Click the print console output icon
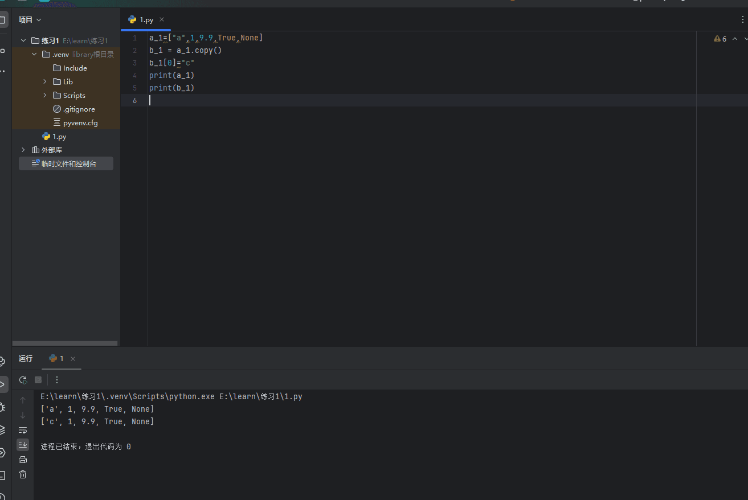Screen dimensions: 748x500 23,460
